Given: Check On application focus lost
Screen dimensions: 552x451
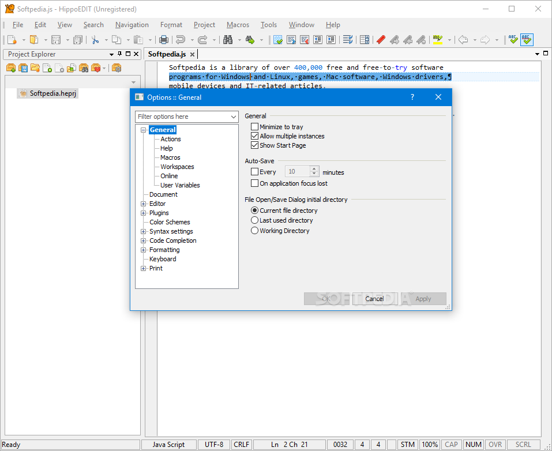Looking at the screenshot, I should [254, 183].
